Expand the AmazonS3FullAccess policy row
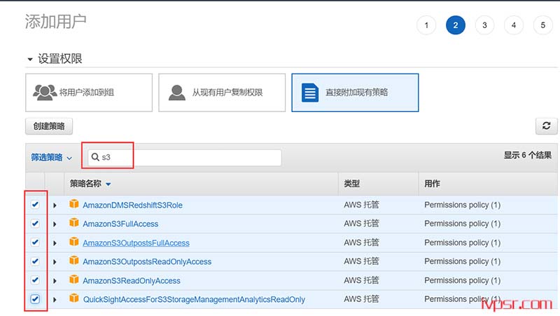 coord(55,224)
